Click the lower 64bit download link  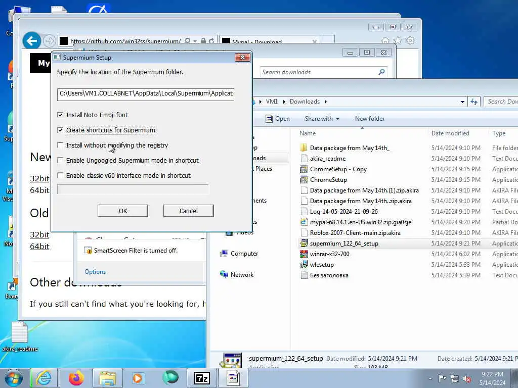[39, 246]
